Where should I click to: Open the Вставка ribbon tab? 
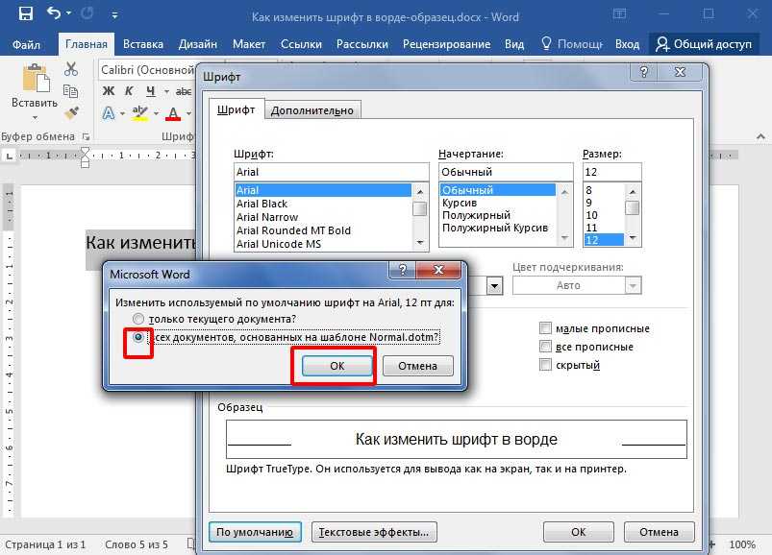[x=143, y=44]
